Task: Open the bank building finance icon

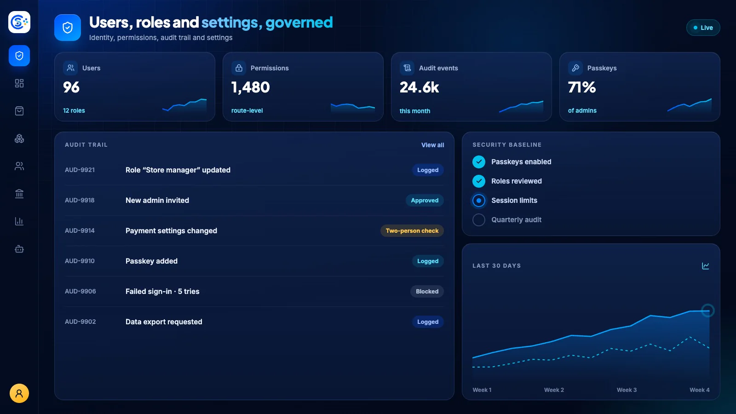Action: 19,194
